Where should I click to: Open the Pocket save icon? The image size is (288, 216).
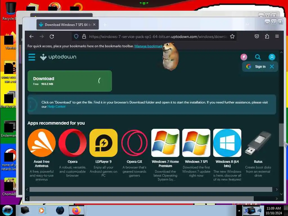pos(257,36)
